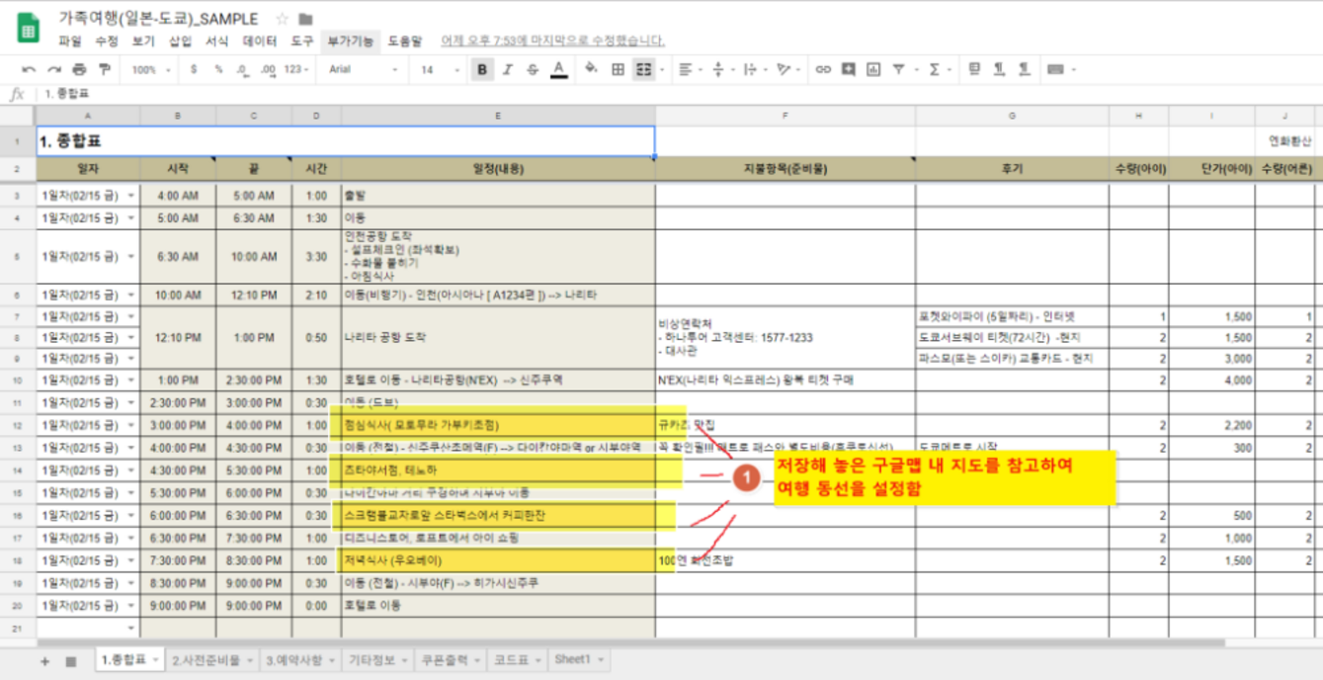Image resolution: width=1323 pixels, height=680 pixels.
Task: Click the insert link icon
Action: click(x=823, y=69)
